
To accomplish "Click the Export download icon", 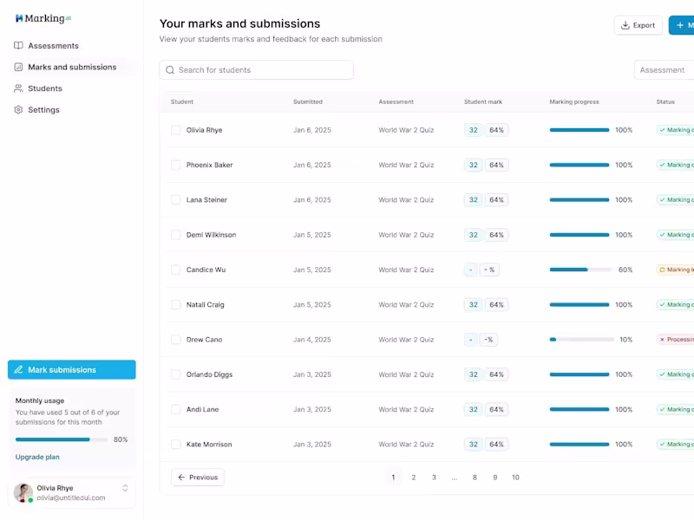I will coord(625,25).
